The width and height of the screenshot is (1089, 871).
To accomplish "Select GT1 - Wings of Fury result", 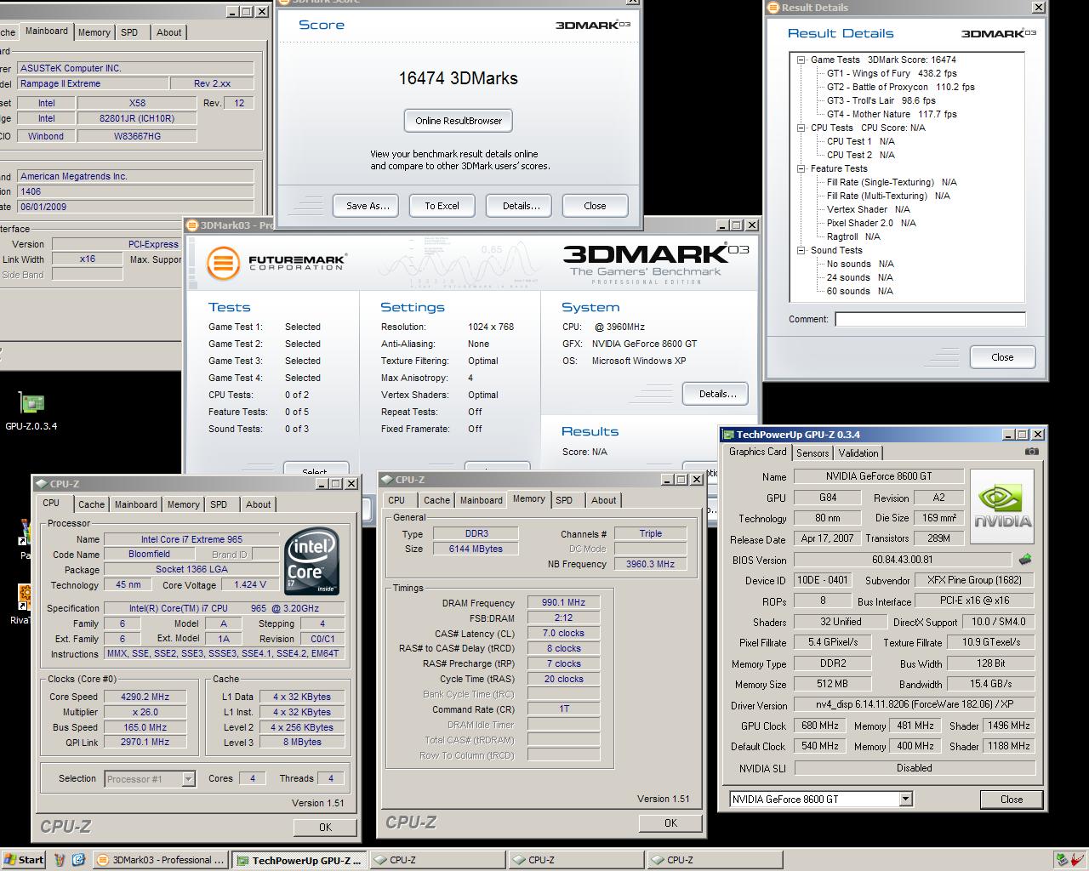I will click(892, 73).
